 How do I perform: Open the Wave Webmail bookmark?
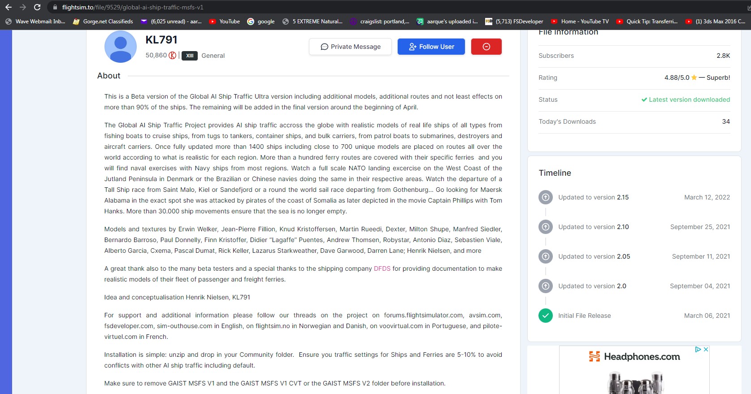(35, 22)
